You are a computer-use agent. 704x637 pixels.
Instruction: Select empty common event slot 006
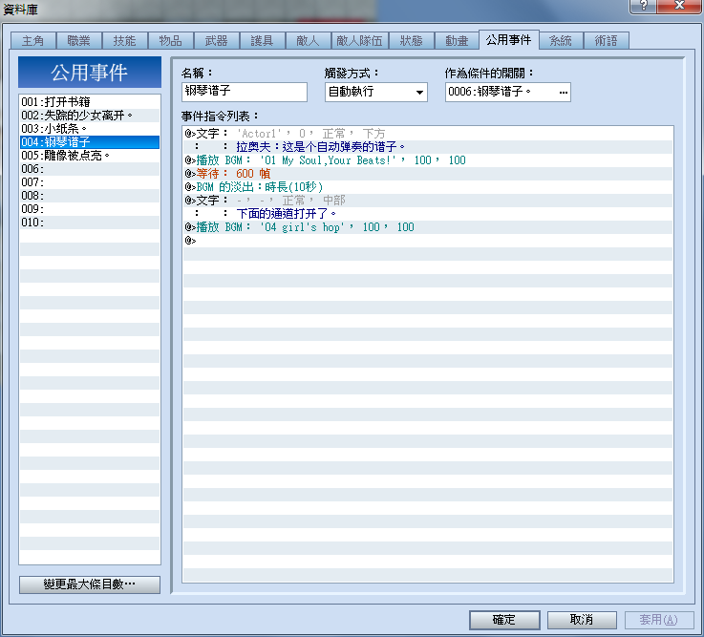(90, 169)
